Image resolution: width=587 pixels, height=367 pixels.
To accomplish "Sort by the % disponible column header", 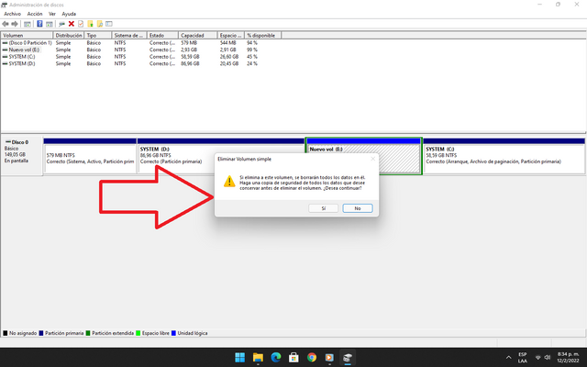I will click(263, 35).
